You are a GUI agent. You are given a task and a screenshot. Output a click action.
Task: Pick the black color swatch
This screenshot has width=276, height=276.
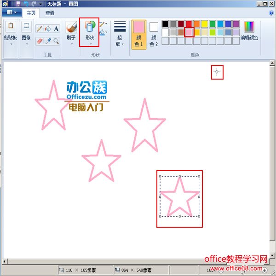[165, 24]
